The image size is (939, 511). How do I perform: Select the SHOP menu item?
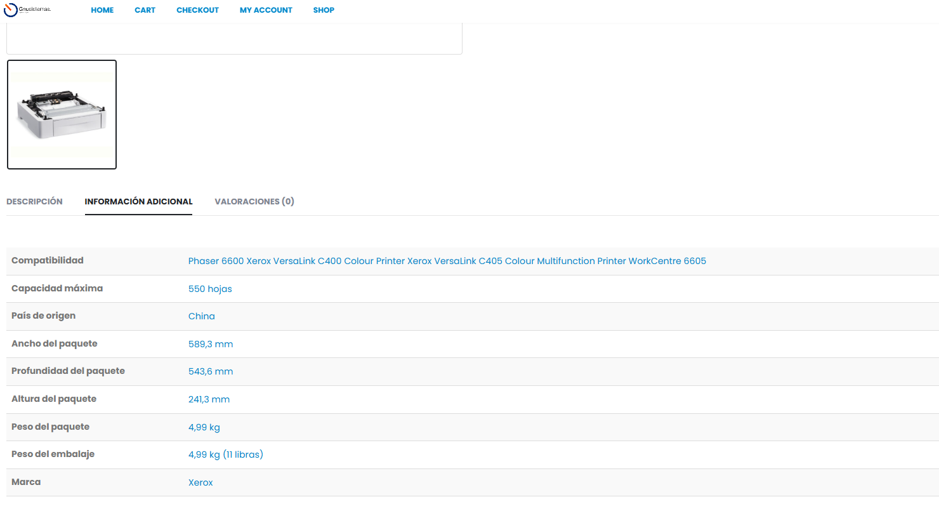point(324,10)
